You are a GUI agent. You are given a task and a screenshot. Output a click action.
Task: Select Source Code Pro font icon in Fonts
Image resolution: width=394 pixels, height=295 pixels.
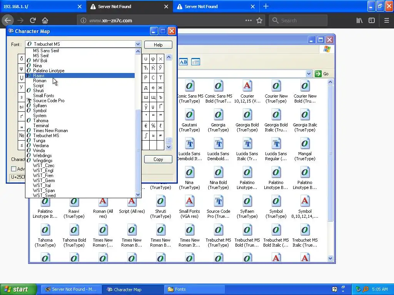click(218, 207)
